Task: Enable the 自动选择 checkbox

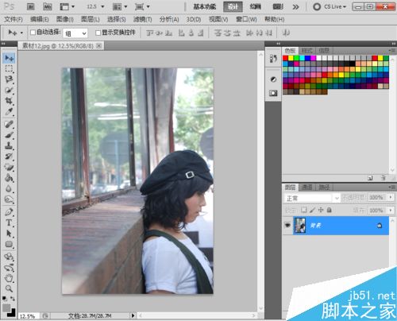Action: point(33,33)
